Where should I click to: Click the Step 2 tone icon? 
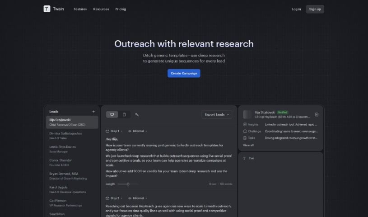(130, 198)
